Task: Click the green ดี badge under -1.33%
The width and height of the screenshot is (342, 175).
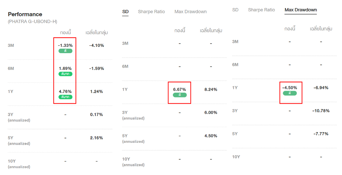Action: [x=65, y=51]
